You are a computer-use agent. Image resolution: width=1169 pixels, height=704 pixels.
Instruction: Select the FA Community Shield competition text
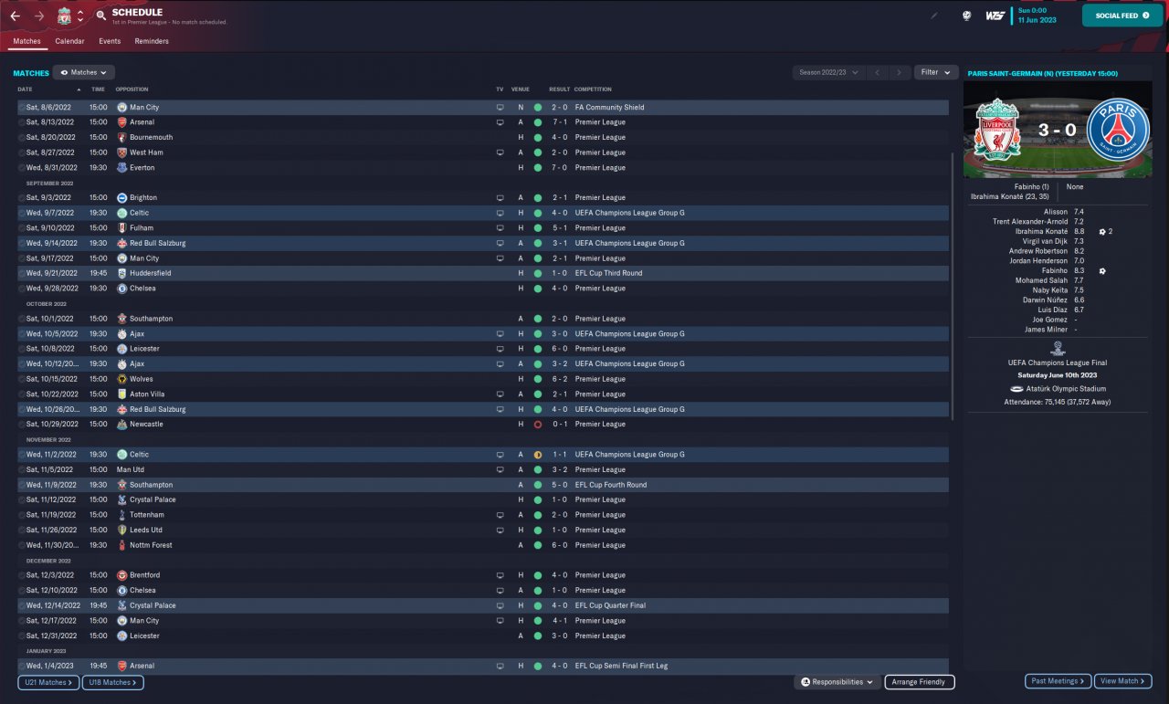[609, 108]
